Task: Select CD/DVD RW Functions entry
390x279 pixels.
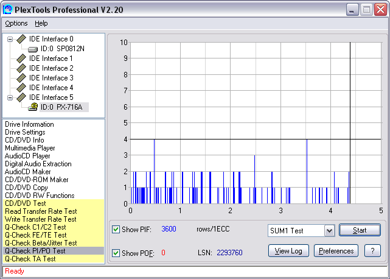Action: [x=40, y=196]
